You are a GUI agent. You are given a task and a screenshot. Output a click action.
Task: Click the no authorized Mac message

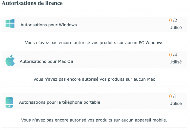[94, 79]
